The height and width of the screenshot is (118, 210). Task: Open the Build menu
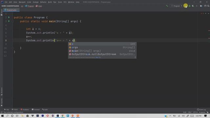coord(50,2)
